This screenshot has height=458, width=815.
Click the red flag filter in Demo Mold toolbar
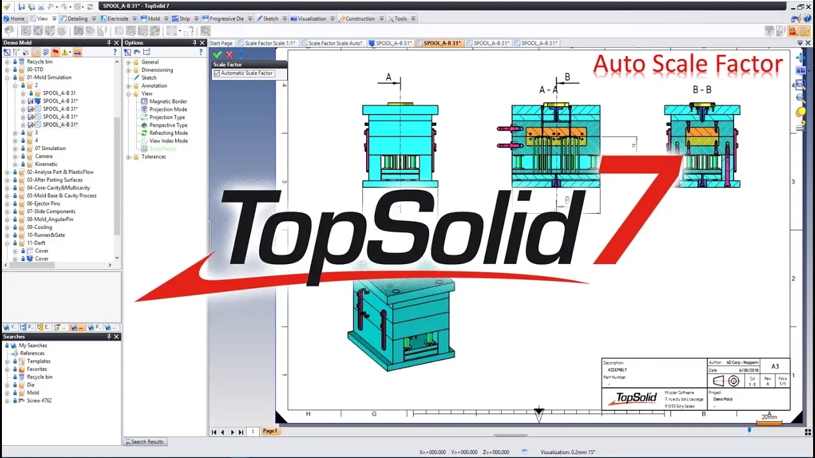55,52
